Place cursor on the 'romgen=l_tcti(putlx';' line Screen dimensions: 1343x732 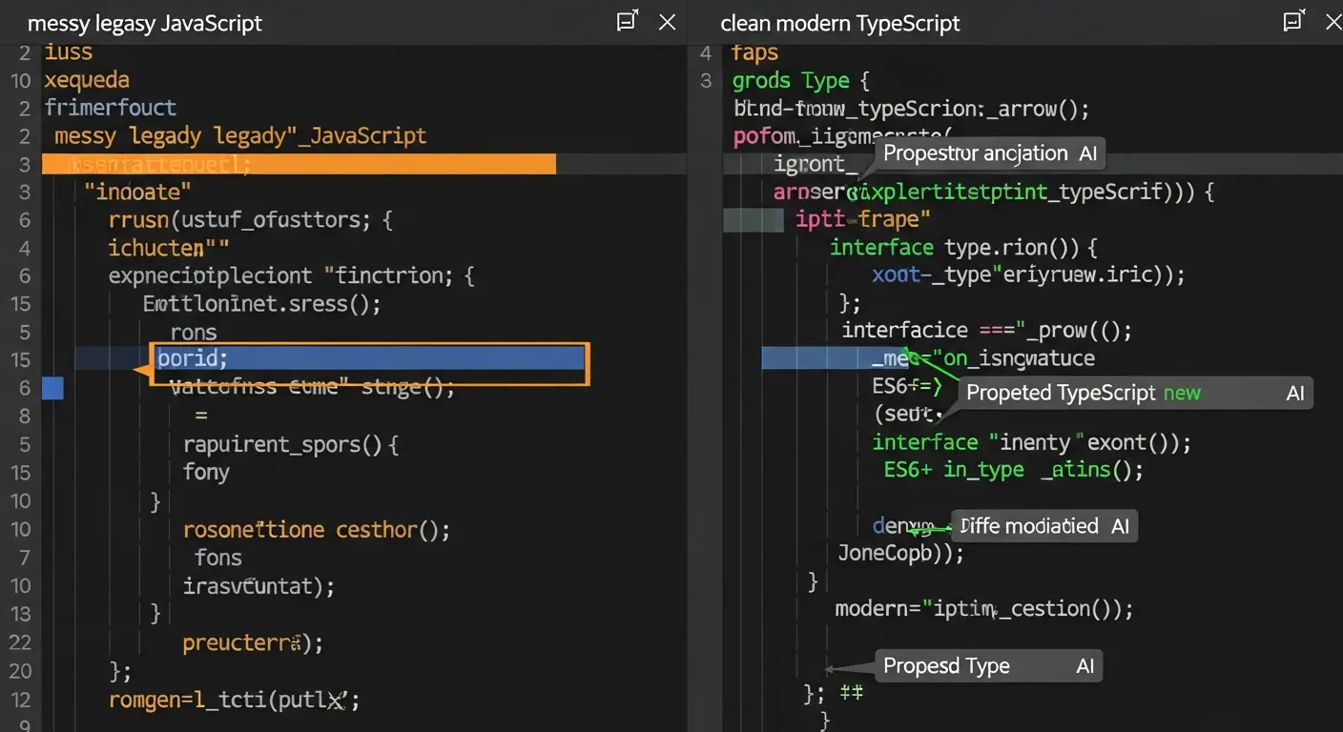point(234,701)
